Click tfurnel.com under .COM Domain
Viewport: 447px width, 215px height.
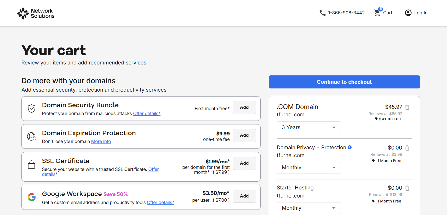(x=290, y=115)
